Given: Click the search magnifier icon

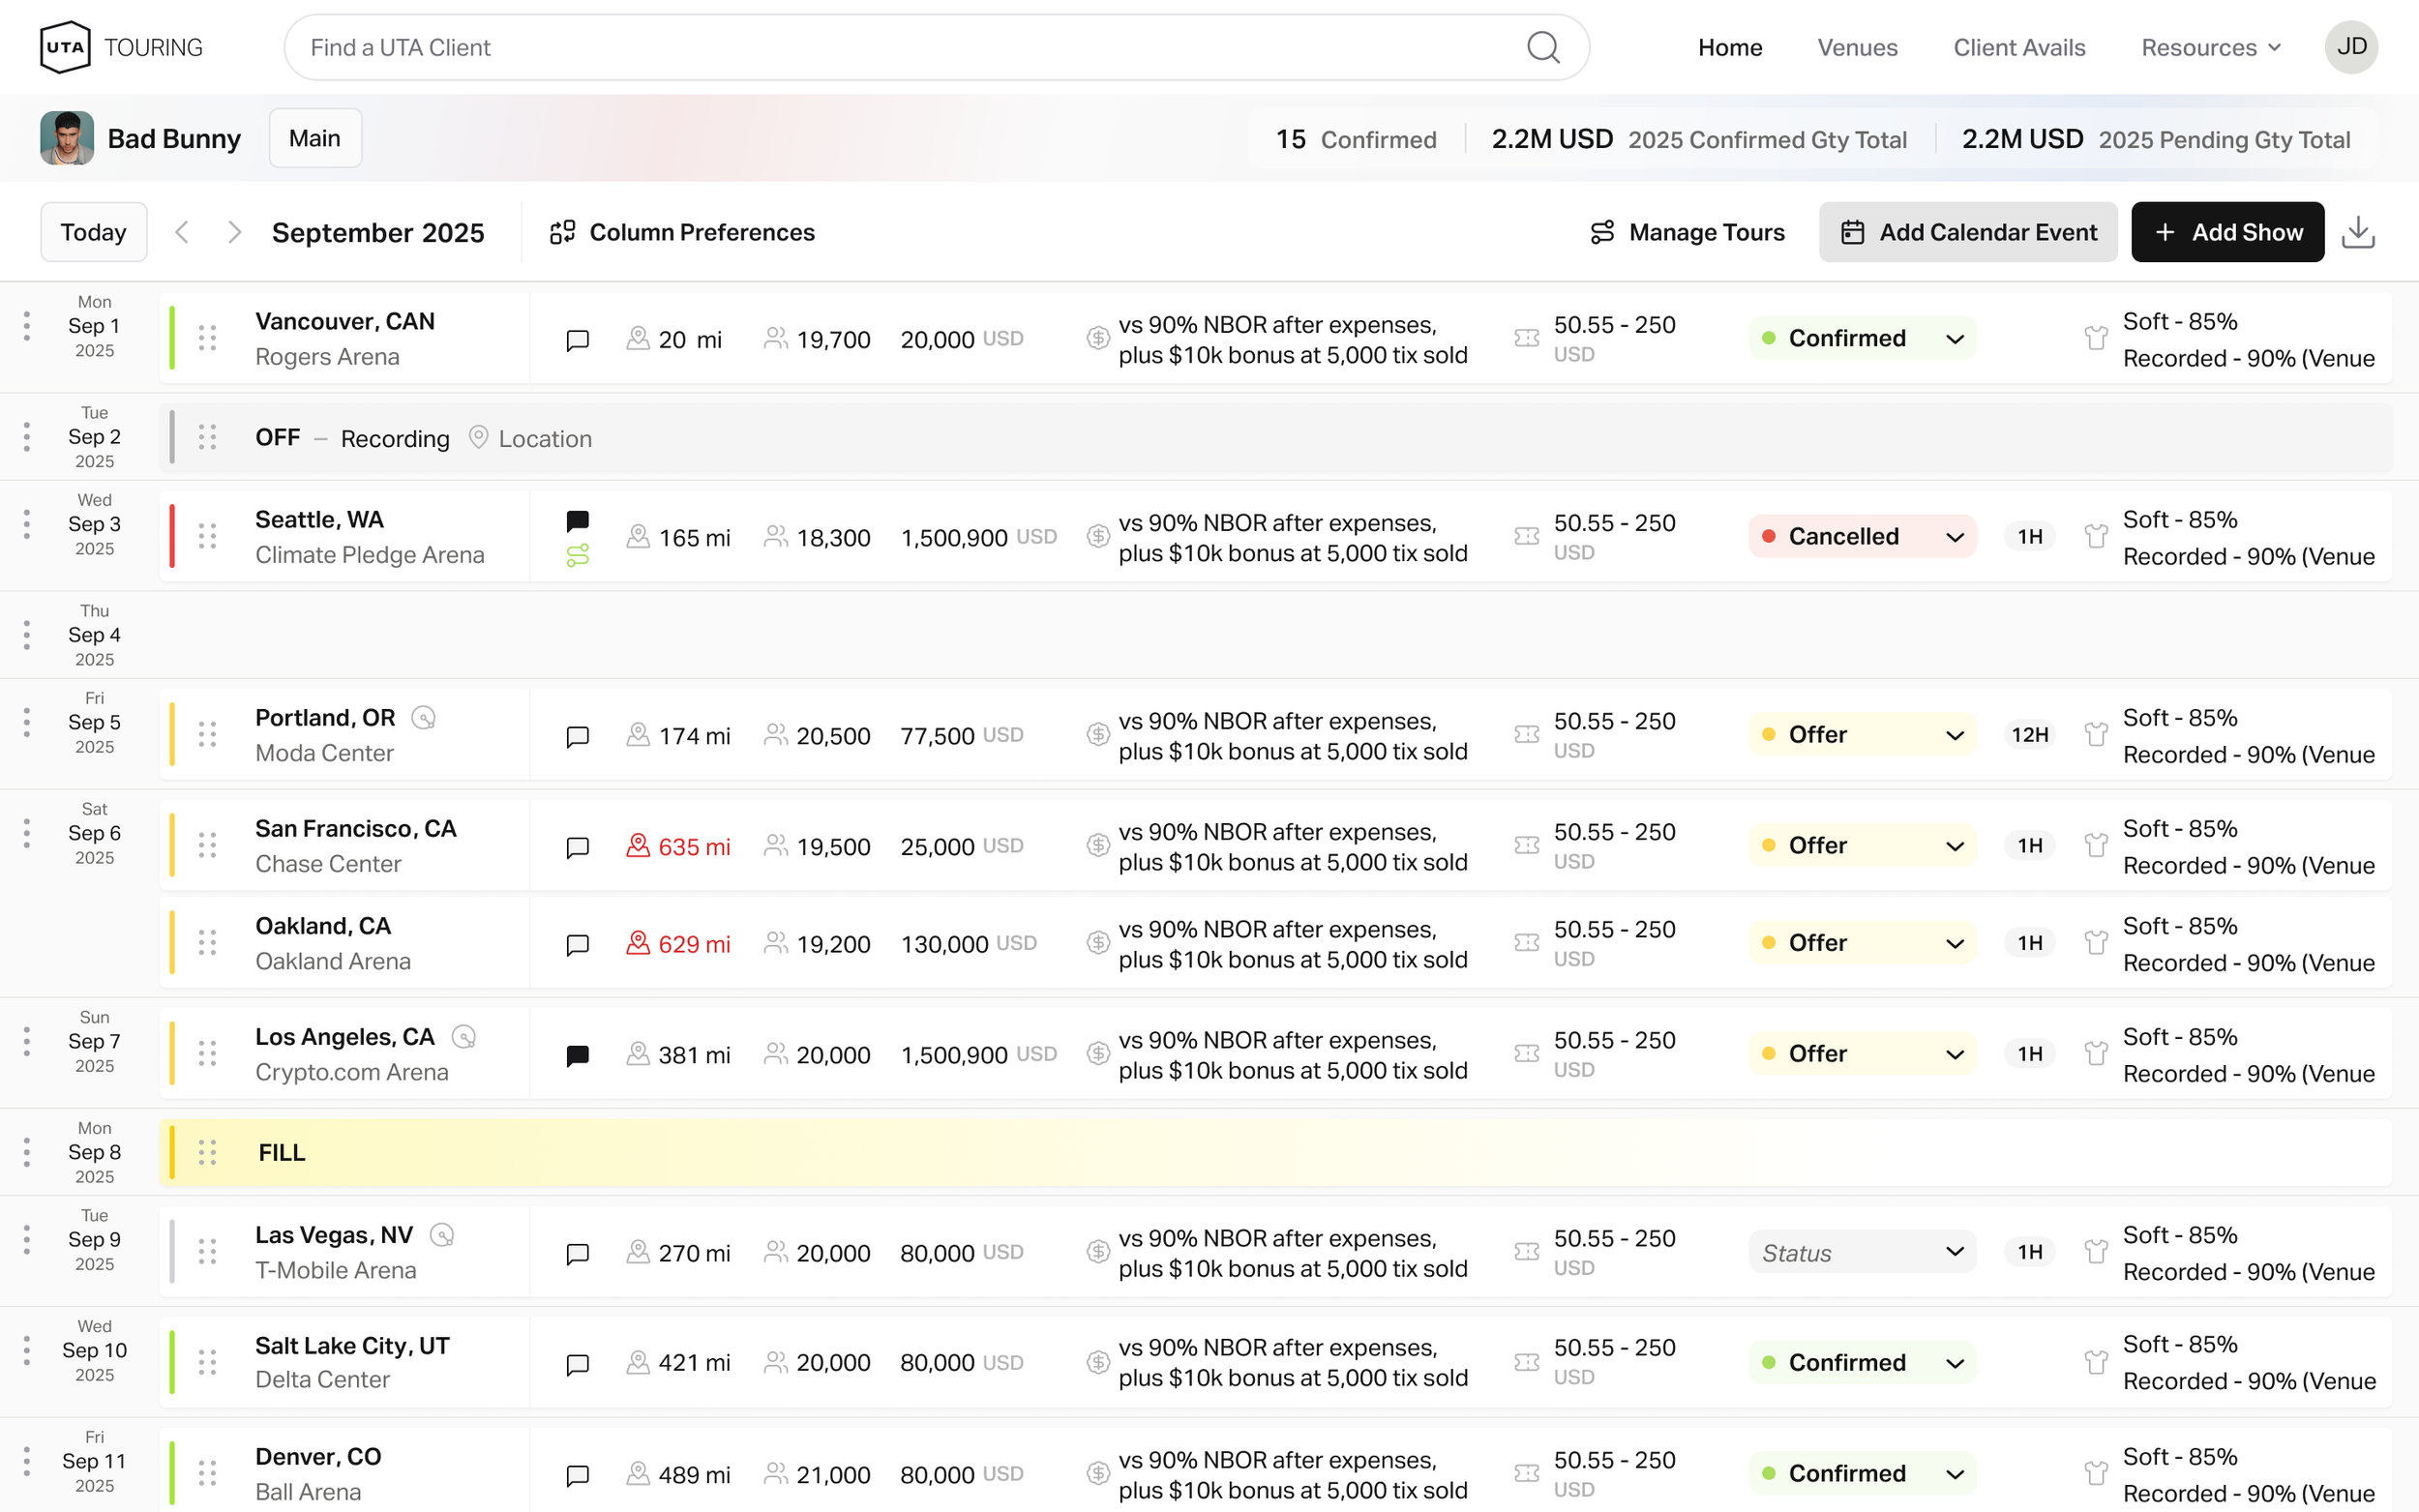Looking at the screenshot, I should point(1543,47).
